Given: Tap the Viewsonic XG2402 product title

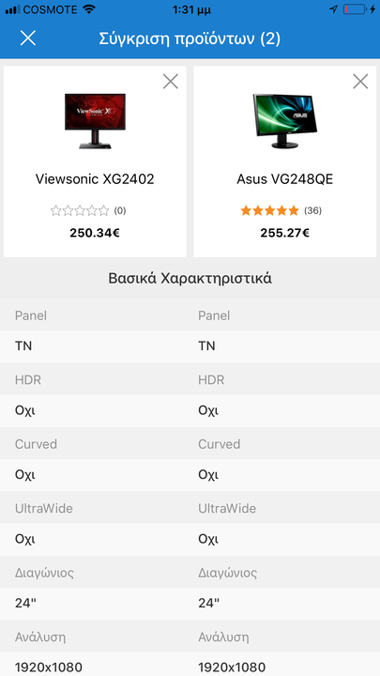Looking at the screenshot, I should (x=95, y=179).
